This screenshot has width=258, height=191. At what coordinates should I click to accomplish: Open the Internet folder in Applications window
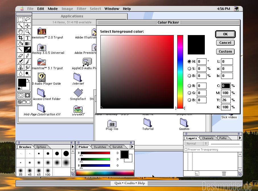pos(78,79)
